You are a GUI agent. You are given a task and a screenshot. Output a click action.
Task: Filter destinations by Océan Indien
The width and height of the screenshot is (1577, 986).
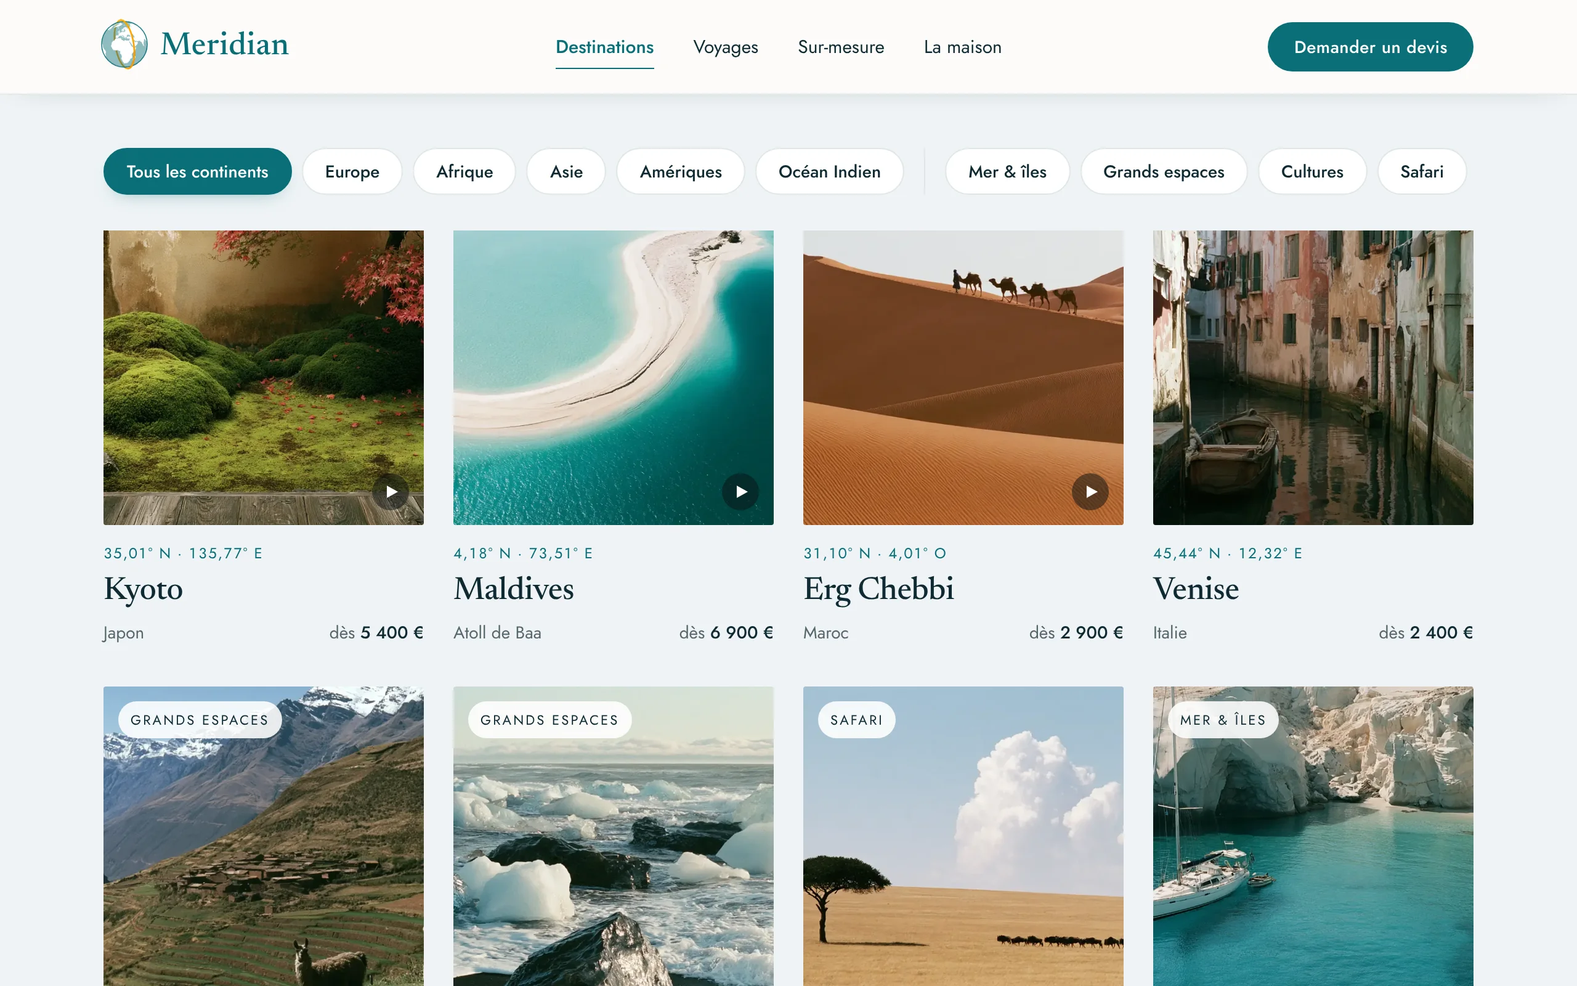tap(830, 171)
